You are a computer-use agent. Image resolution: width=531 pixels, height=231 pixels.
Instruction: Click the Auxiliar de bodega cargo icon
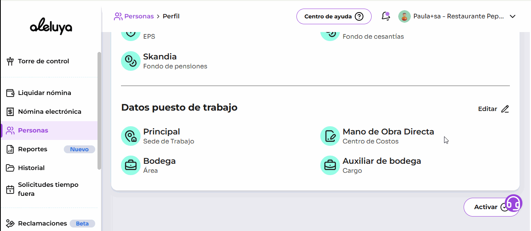point(330,165)
